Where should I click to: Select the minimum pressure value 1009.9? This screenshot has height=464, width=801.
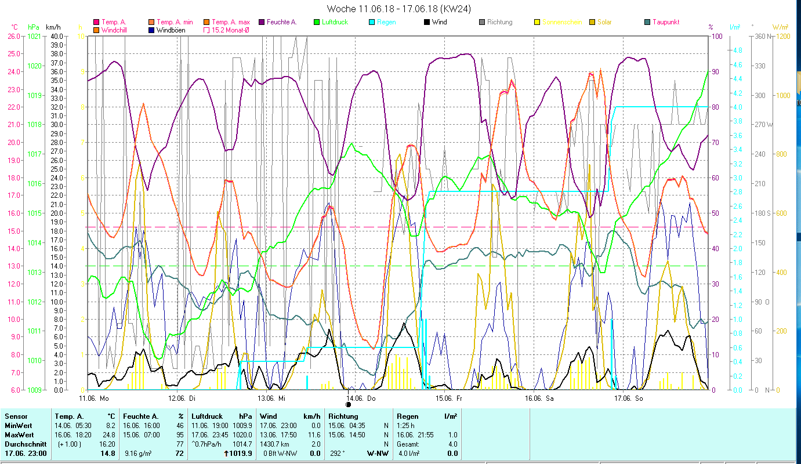242,425
